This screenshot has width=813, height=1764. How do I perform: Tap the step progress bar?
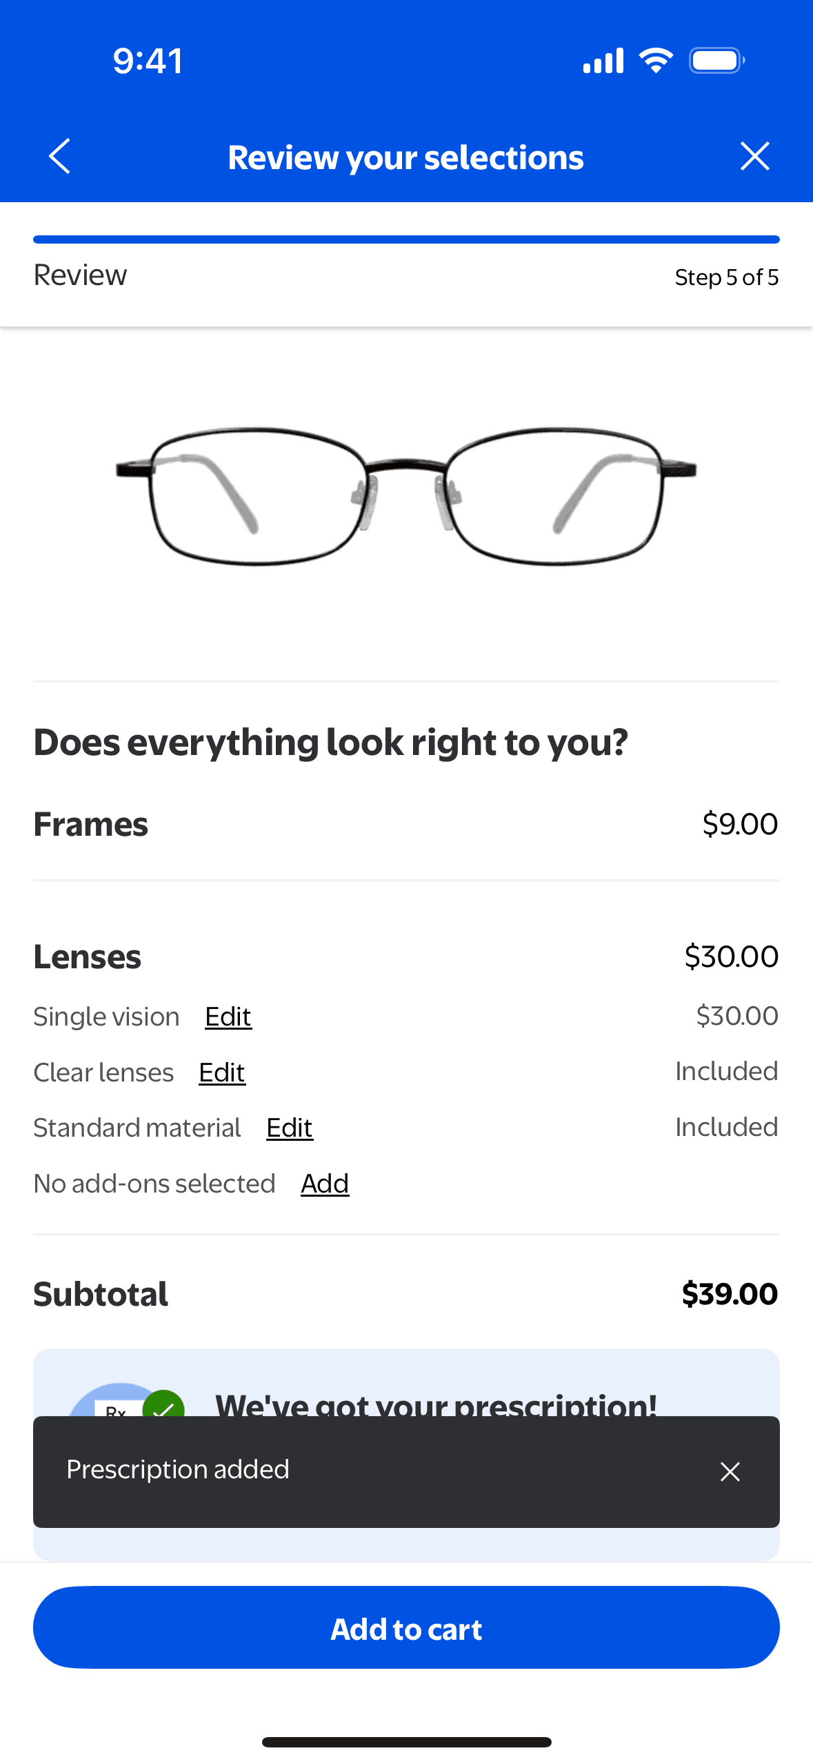pyautogui.click(x=406, y=239)
